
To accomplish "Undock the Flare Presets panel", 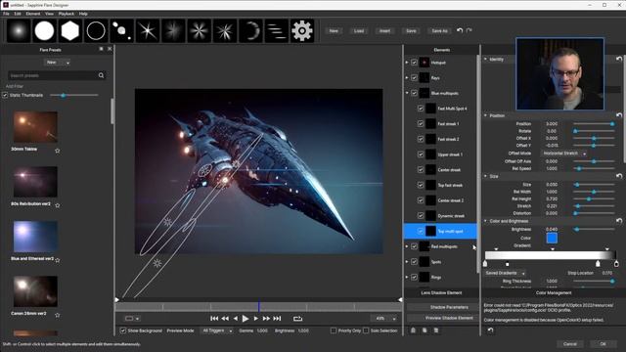I will (101, 49).
